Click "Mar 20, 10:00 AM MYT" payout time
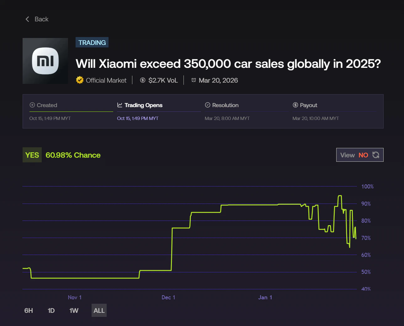Image resolution: width=404 pixels, height=326 pixels. coord(316,118)
